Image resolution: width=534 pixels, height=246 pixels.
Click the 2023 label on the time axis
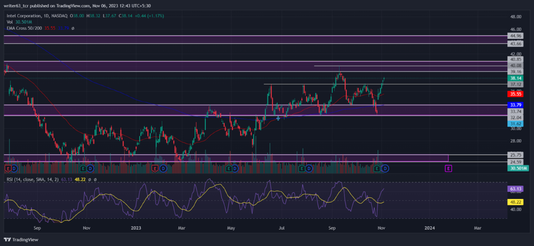[136, 228]
